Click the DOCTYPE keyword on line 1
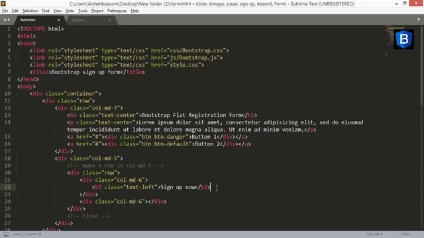424x238 pixels. tap(34, 29)
